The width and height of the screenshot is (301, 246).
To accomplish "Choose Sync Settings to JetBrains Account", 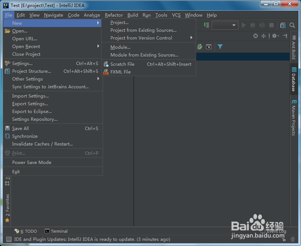I will pyautogui.click(x=52, y=86).
